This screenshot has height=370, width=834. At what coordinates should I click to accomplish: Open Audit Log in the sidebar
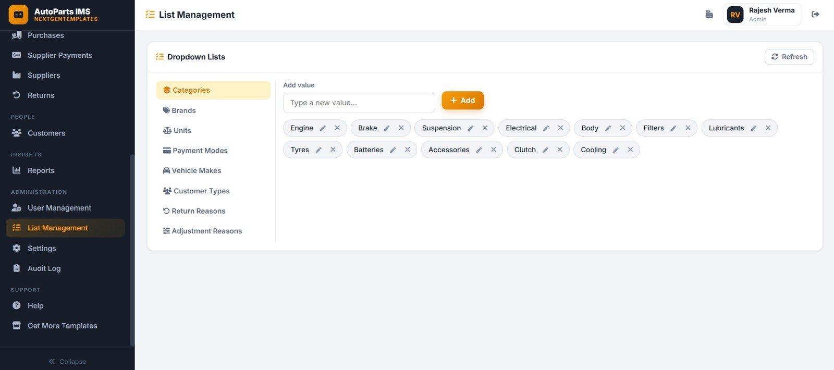click(65, 268)
